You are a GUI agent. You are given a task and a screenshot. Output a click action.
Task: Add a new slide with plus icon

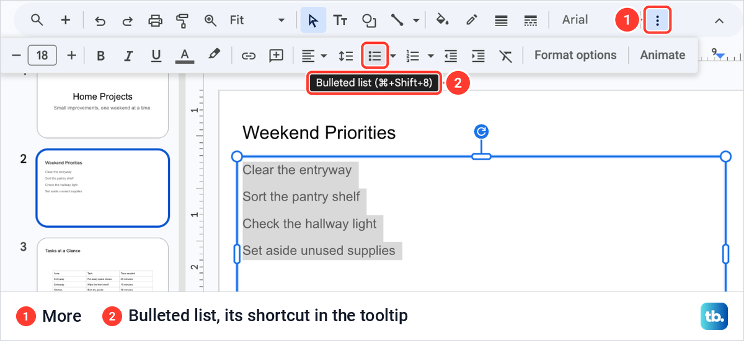(x=66, y=20)
